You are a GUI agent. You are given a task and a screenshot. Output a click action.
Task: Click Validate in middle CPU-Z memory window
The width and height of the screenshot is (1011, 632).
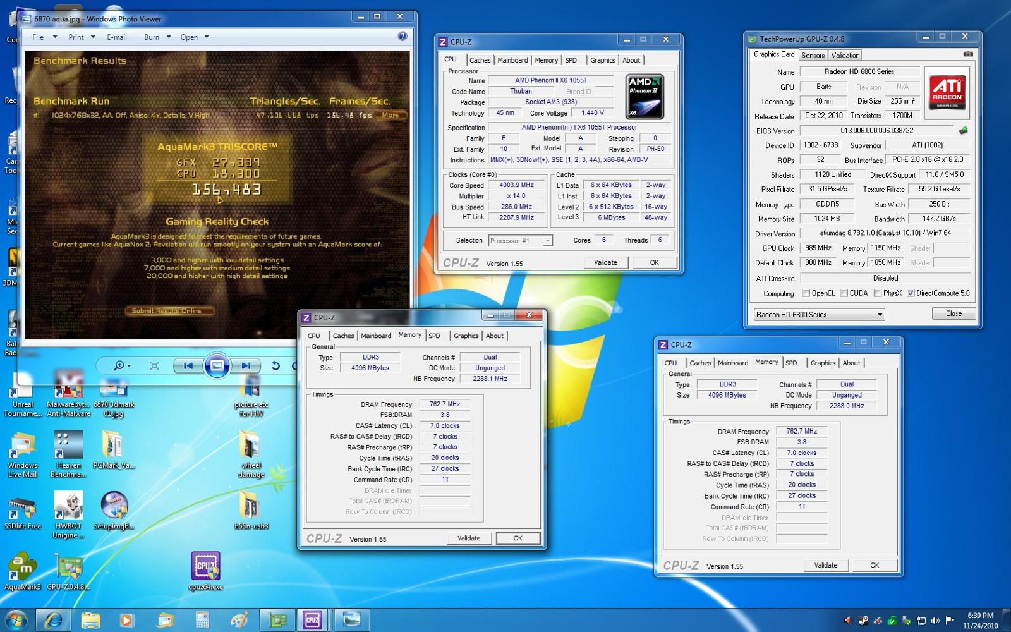tap(469, 538)
